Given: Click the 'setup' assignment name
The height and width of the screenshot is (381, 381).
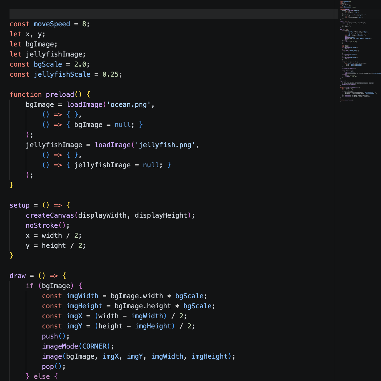Looking at the screenshot, I should (20, 205).
